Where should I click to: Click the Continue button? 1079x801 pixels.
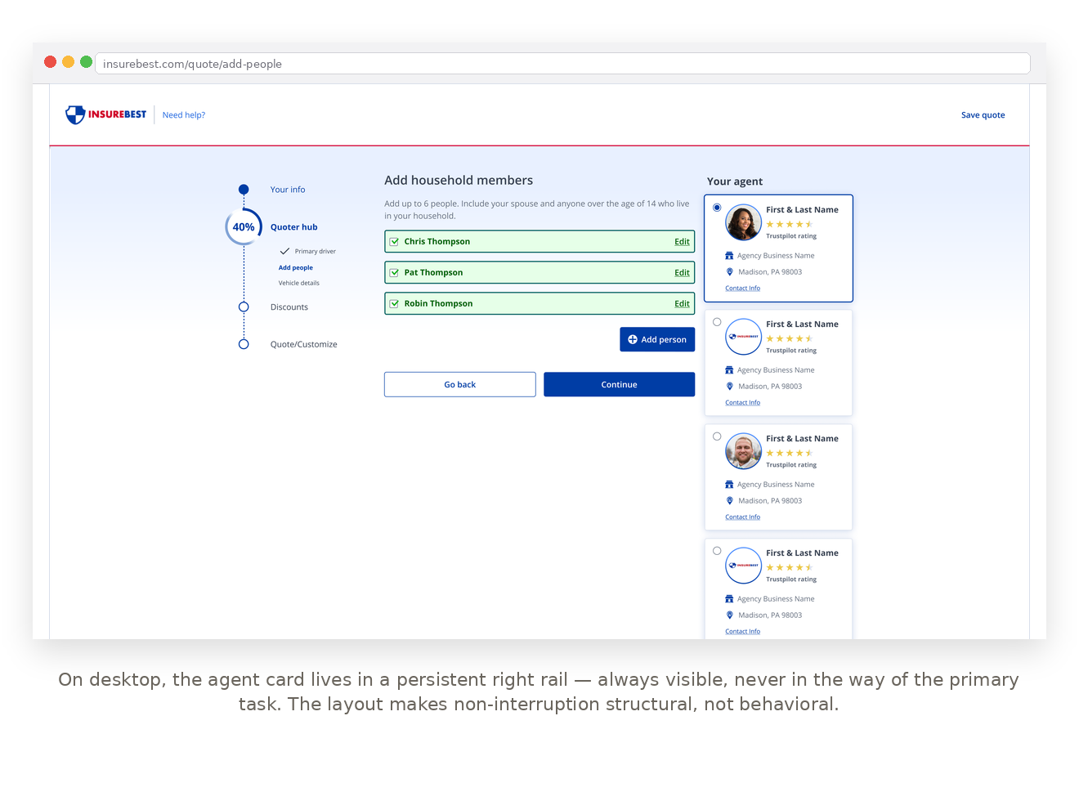click(619, 385)
